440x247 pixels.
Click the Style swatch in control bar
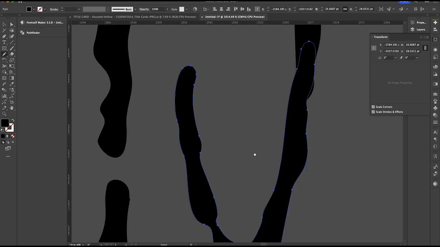click(182, 9)
